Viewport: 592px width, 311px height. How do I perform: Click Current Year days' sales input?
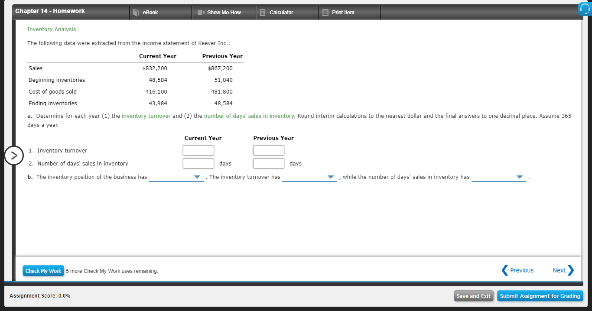click(198, 163)
